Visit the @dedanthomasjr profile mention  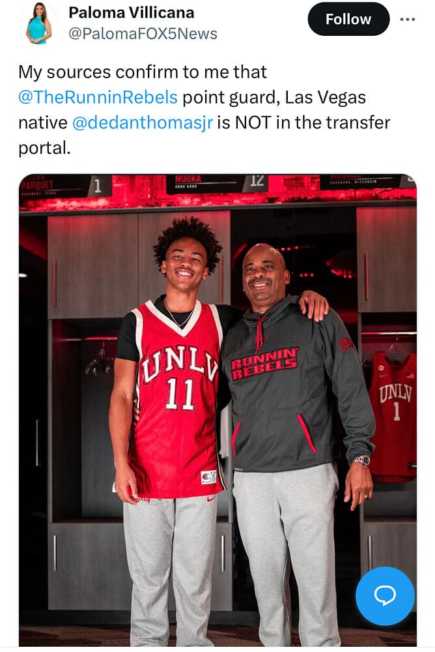pyautogui.click(x=143, y=123)
